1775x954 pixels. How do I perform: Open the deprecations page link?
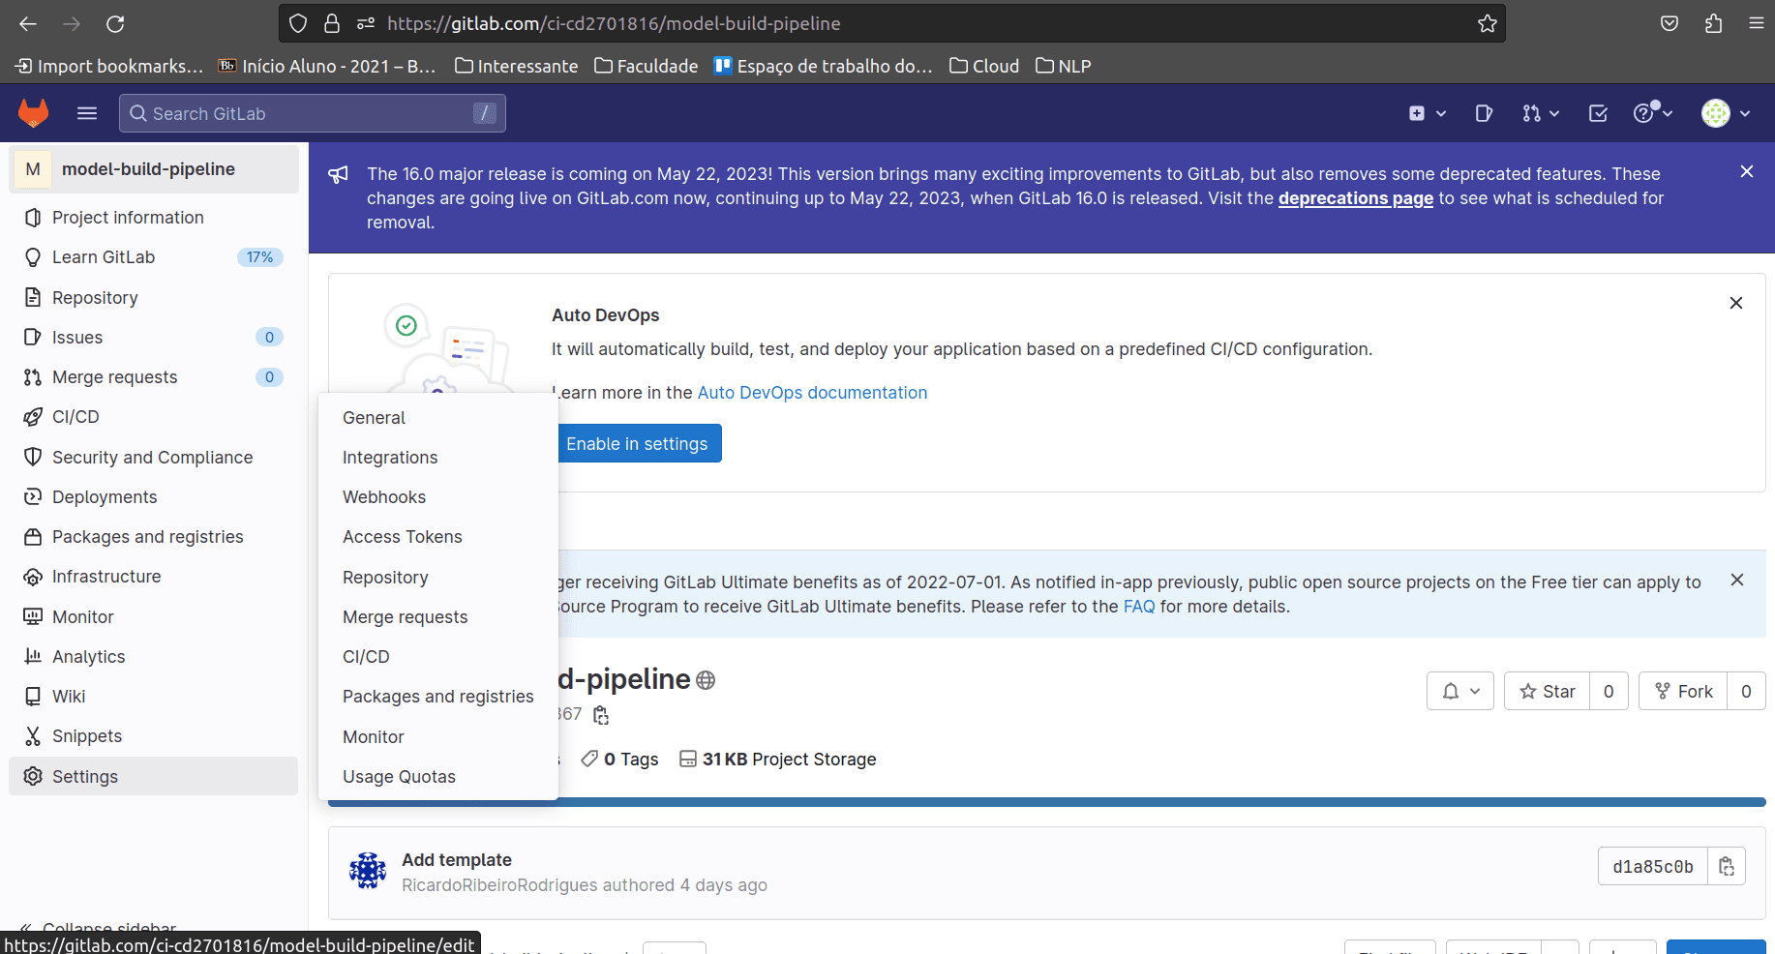1355,198
